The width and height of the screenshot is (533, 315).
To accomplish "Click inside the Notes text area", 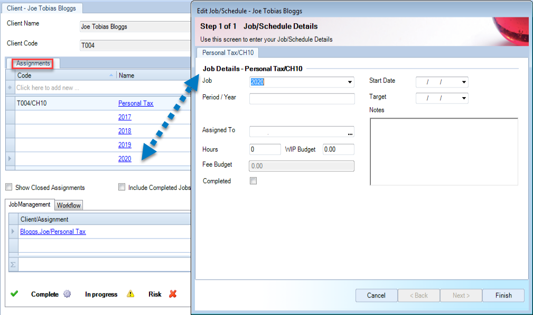I will pyautogui.click(x=444, y=152).
